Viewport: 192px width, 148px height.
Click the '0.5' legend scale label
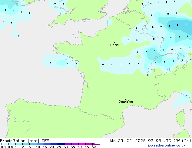click(11, 147)
